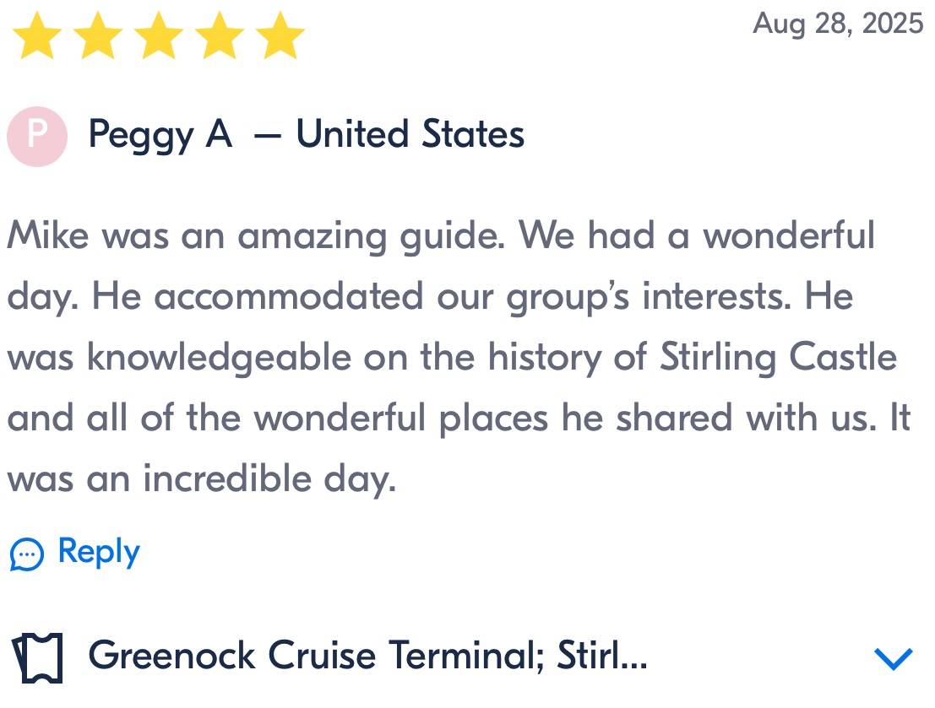Image resolution: width=935 pixels, height=708 pixels.
Task: Click the words "Stirling Castle" in the review
Action: click(x=777, y=357)
